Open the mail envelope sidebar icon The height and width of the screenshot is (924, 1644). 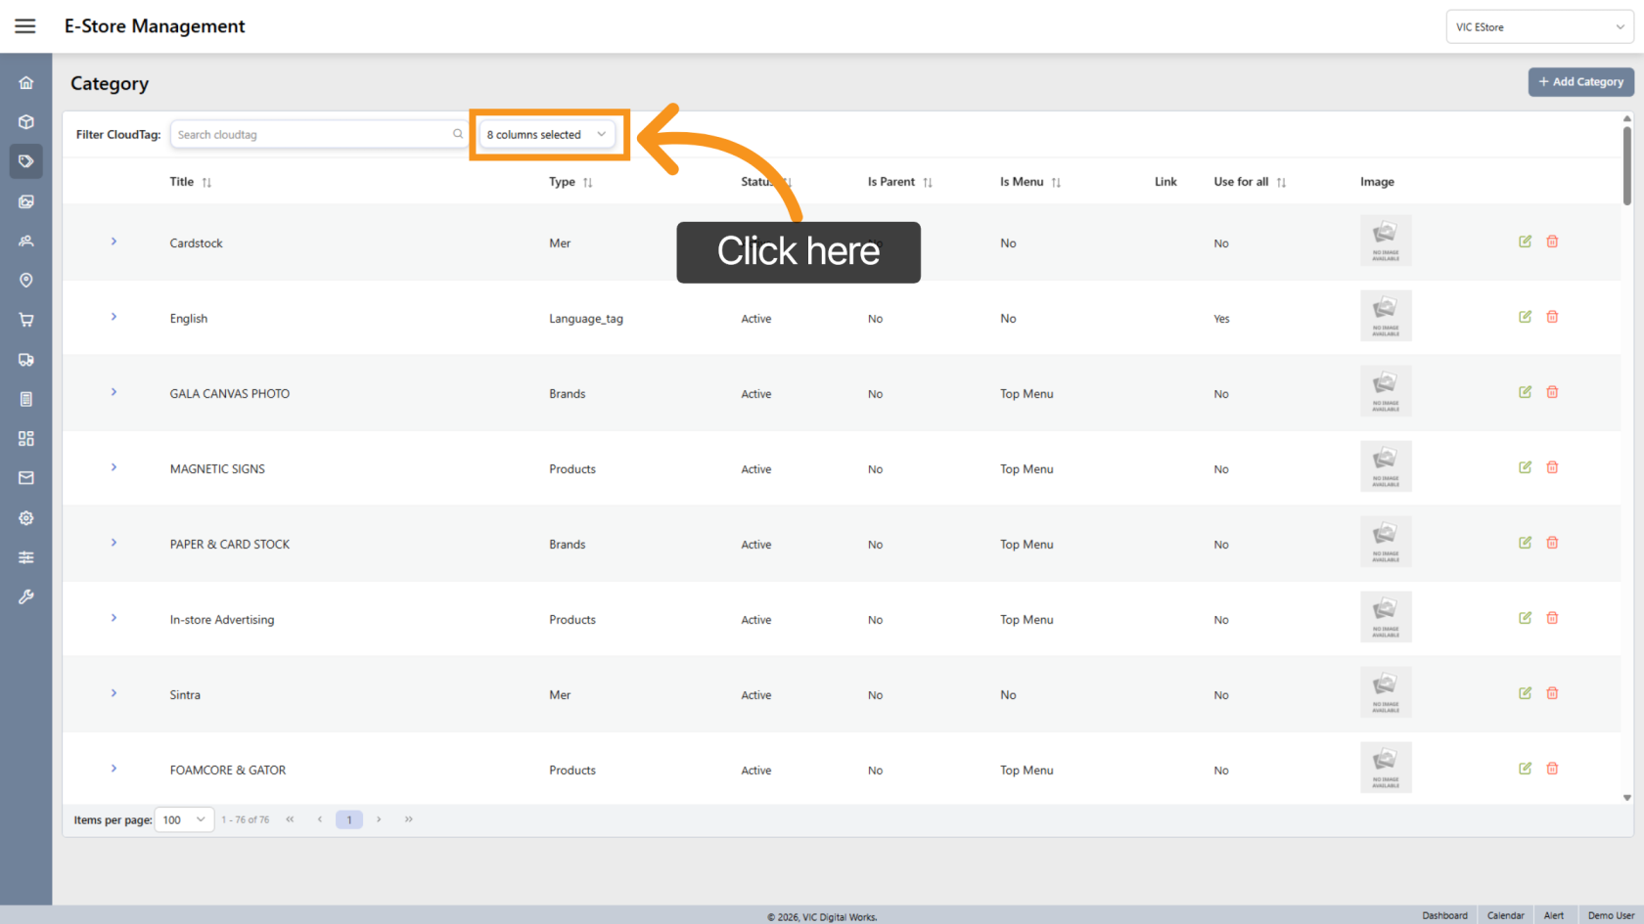[x=26, y=478]
